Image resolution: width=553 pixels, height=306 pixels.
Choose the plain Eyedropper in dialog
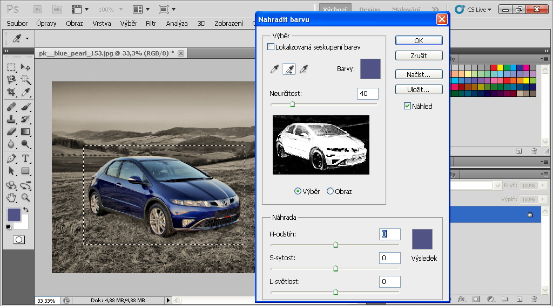tap(275, 69)
